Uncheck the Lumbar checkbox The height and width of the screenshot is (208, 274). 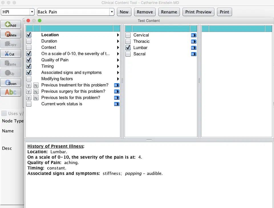point(128,48)
